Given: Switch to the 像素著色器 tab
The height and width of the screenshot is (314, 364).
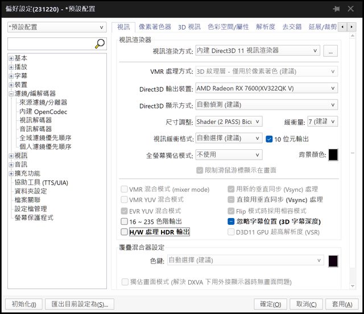Looking at the screenshot, I should [155, 27].
